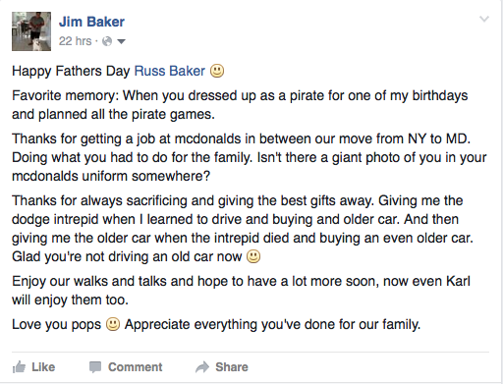This screenshot has height=384, width=503.
Task: Click the smiley emoji after Russ Baker
Action: click(217, 71)
